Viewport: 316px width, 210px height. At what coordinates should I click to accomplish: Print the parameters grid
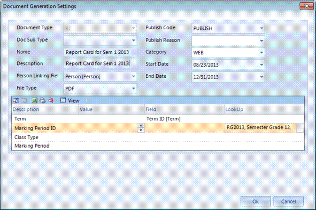pos(43,101)
